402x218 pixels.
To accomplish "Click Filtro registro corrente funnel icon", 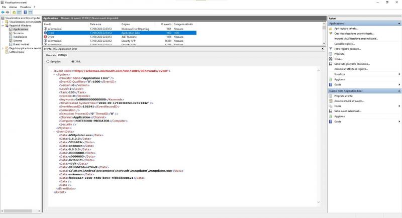I will click(x=331, y=49).
